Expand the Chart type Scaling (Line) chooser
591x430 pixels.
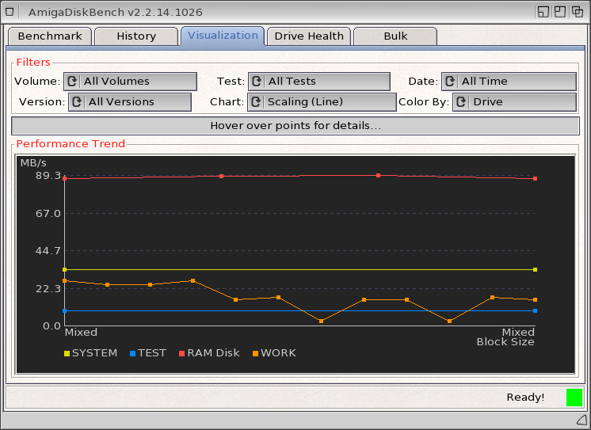[321, 102]
